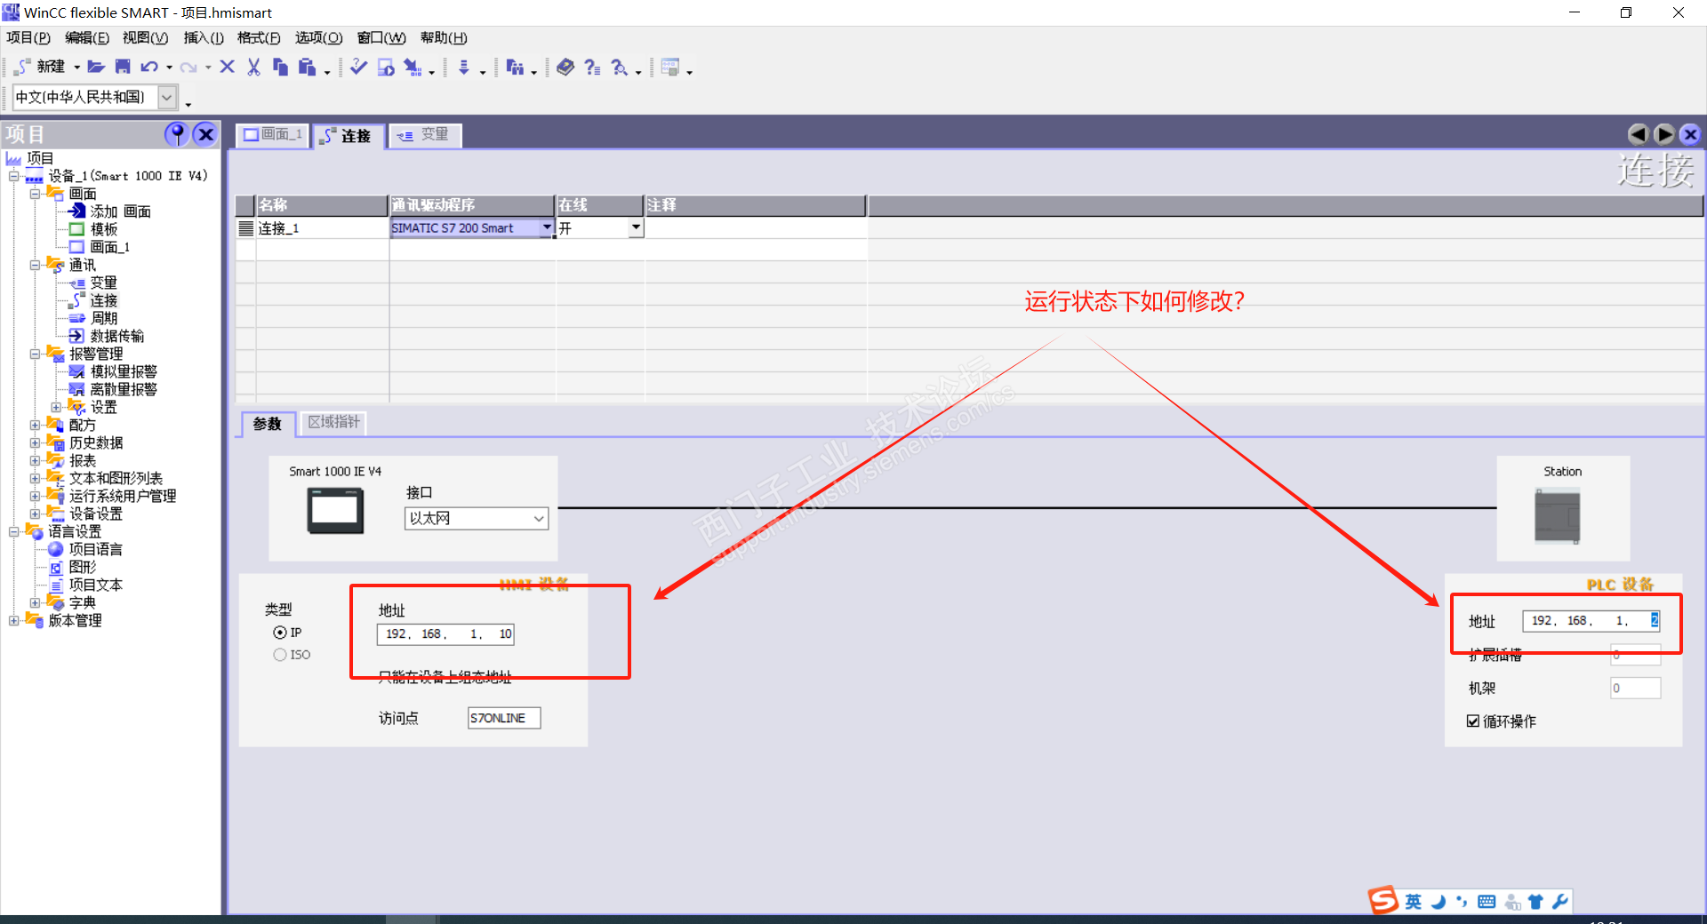
Task: Click the 机架 rack number field
Action: coord(1635,688)
